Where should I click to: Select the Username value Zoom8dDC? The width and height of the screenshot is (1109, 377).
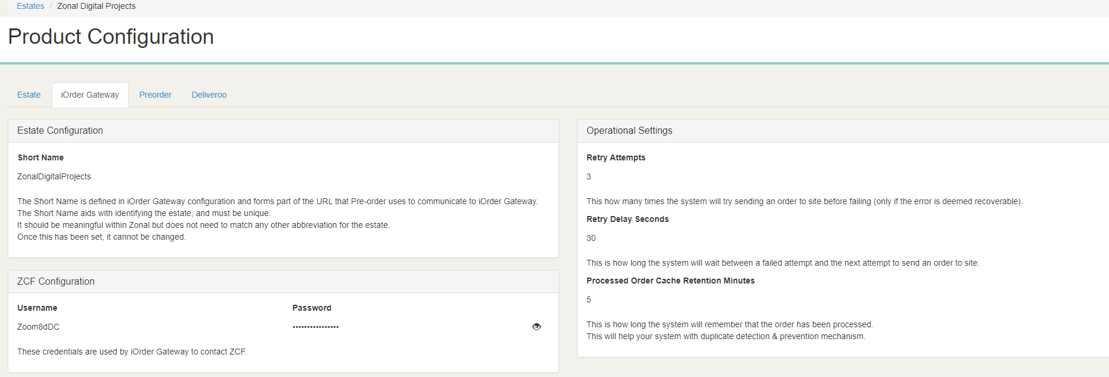(39, 327)
